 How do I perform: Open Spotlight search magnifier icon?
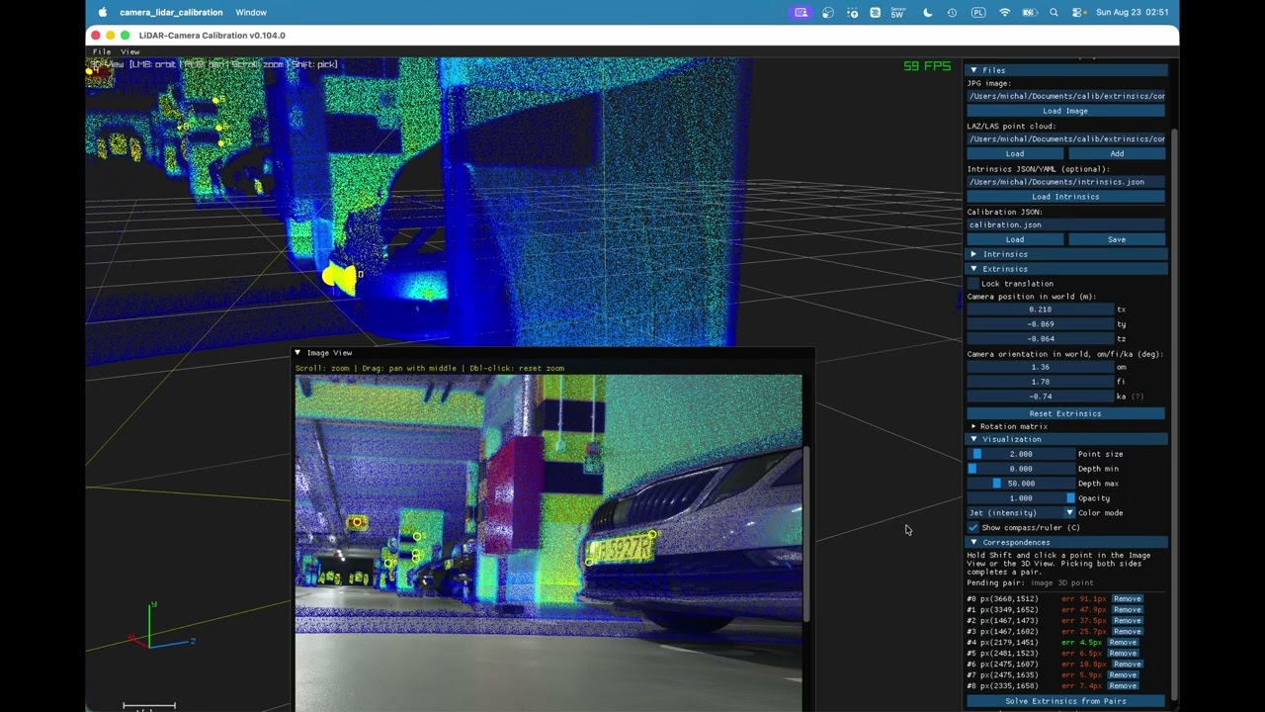[x=1054, y=12]
